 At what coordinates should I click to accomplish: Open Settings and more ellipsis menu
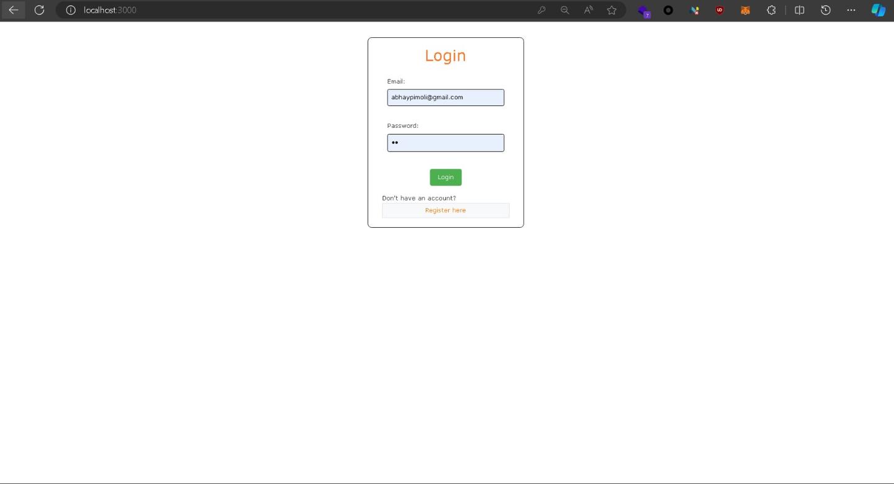(851, 10)
